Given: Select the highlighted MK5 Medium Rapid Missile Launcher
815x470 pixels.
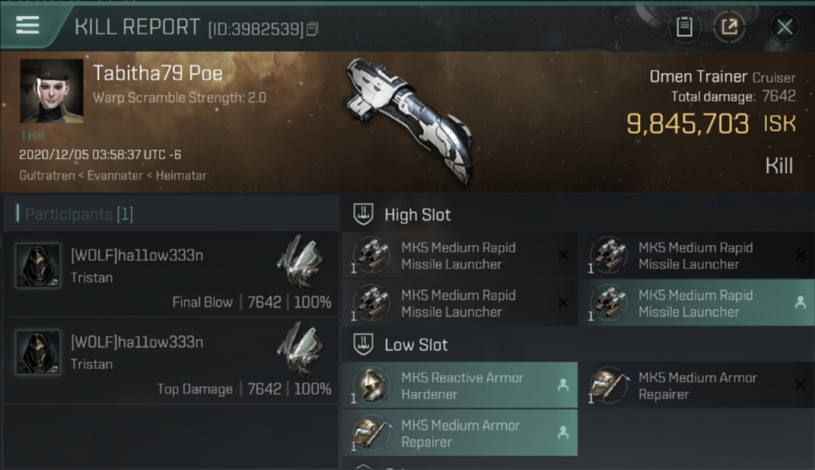Looking at the screenshot, I should point(696,303).
